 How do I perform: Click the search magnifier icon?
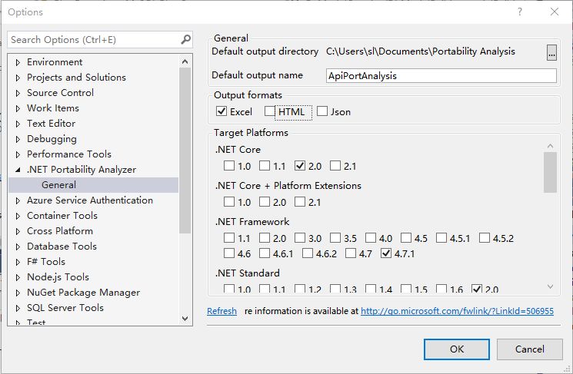185,39
